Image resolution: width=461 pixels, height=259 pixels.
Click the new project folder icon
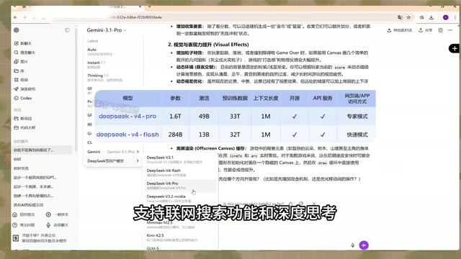coord(16,118)
